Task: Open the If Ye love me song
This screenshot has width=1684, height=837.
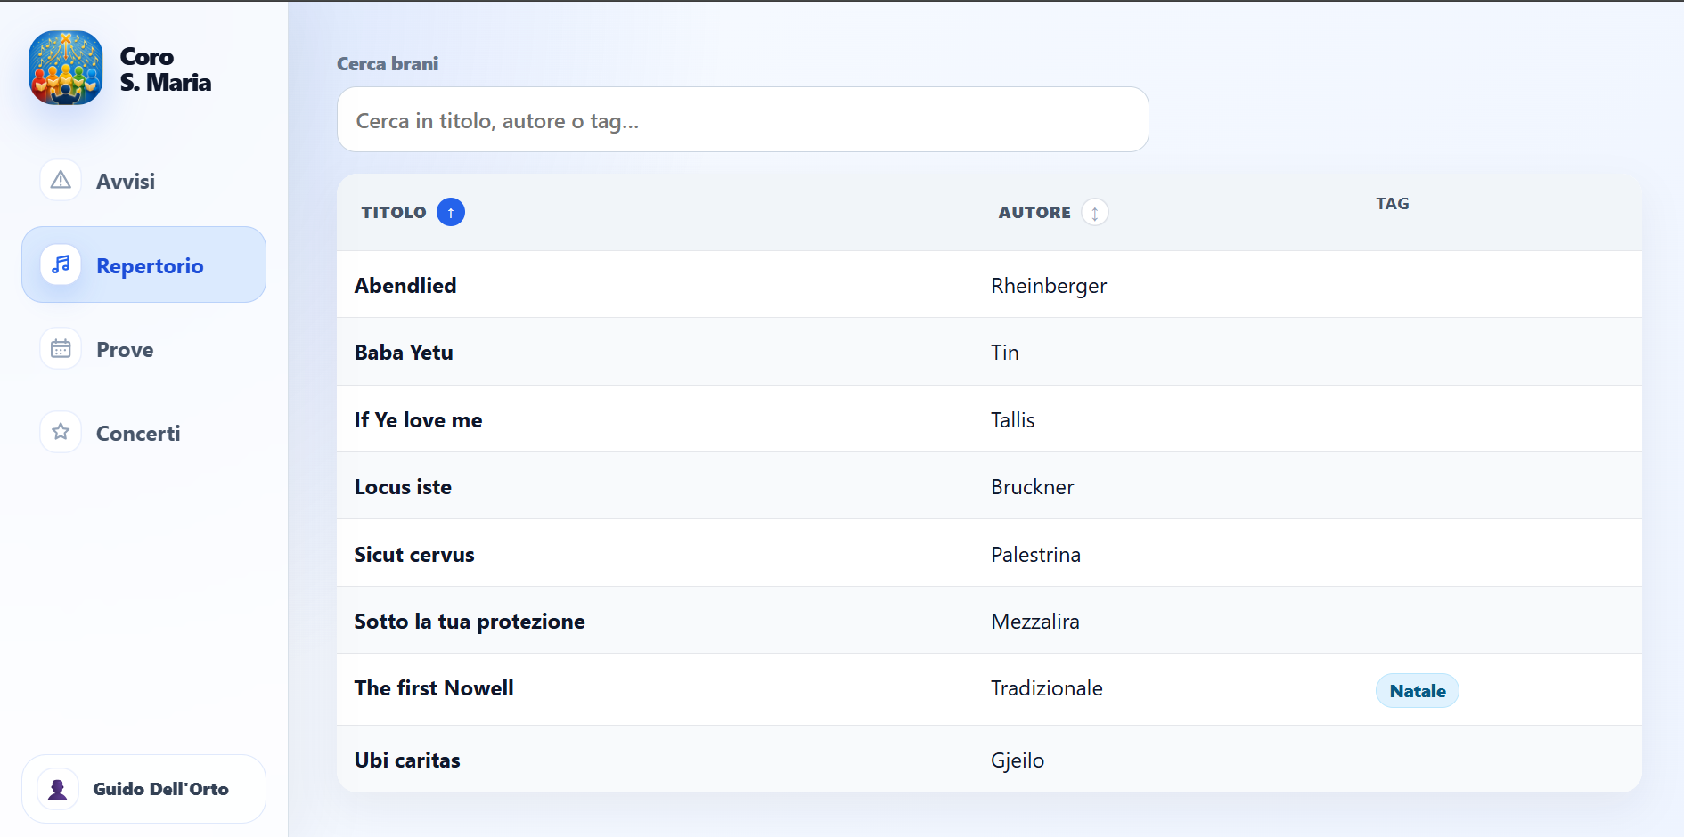Action: (418, 420)
